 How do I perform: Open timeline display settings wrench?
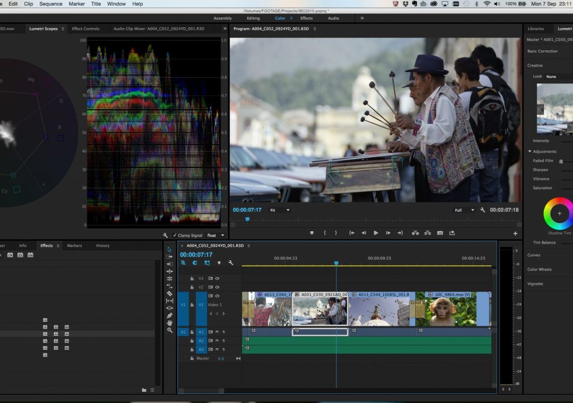click(231, 263)
